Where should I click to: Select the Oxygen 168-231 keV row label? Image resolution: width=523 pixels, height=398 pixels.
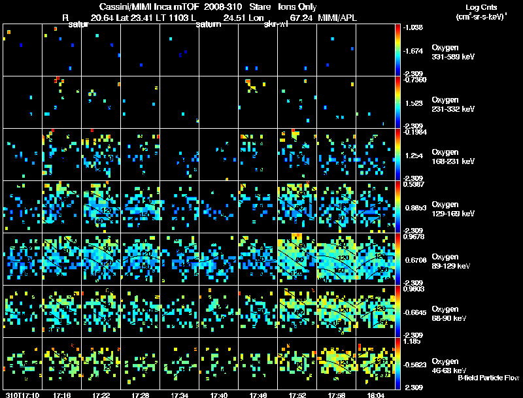[453, 157]
